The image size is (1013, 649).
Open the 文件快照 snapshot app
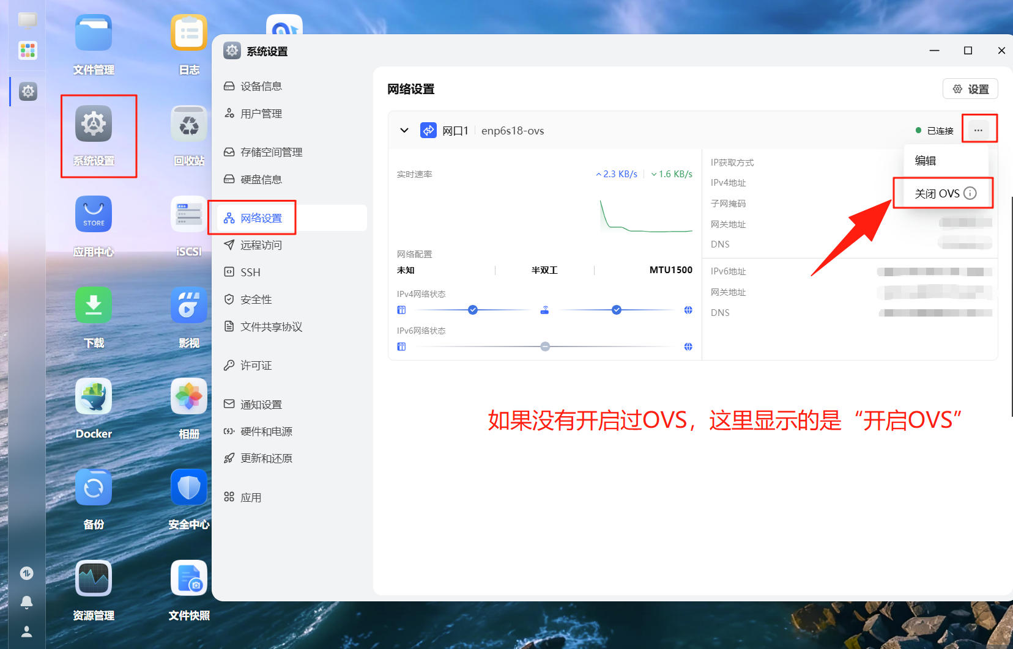pyautogui.click(x=188, y=577)
